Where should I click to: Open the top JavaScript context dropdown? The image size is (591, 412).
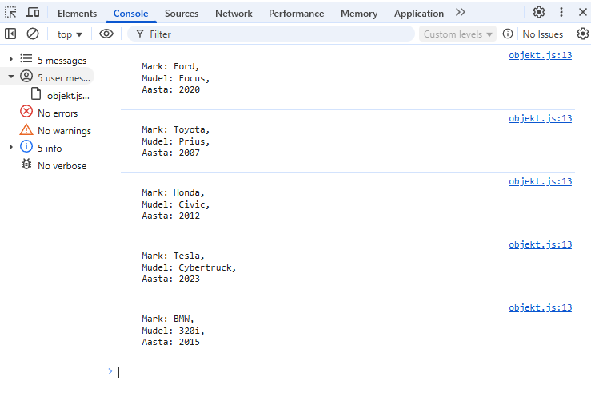point(70,34)
